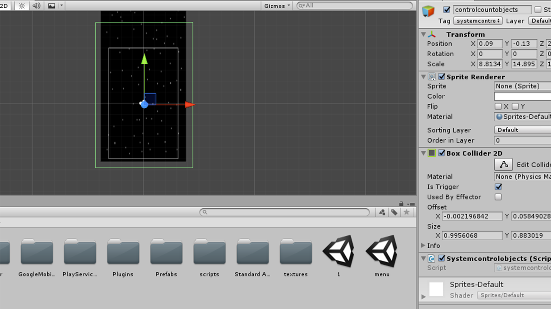Open the scene effects dropdown arrow
The height and width of the screenshot is (309, 551).
pyautogui.click(x=61, y=6)
